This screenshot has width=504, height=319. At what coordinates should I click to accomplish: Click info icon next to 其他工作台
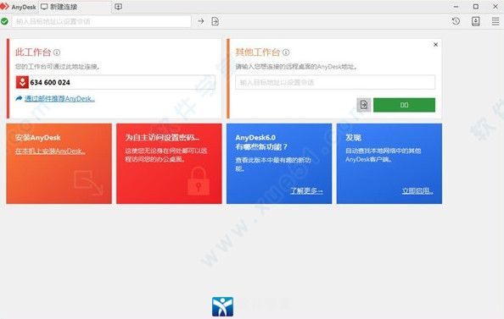pos(286,52)
